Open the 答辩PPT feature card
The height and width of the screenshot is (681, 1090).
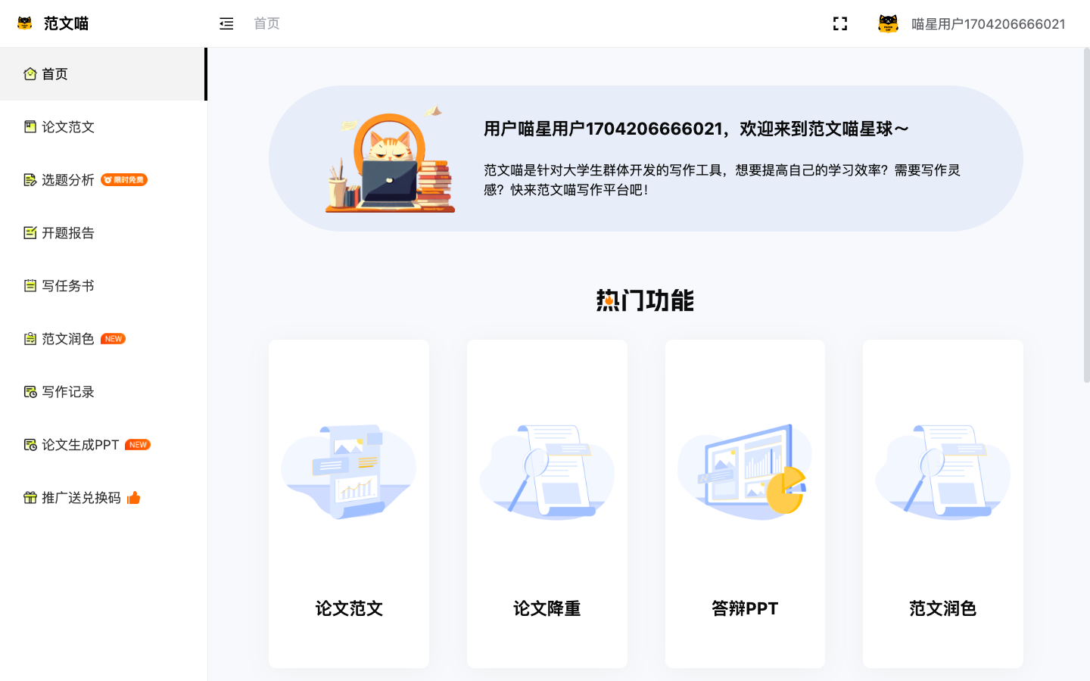coord(745,502)
